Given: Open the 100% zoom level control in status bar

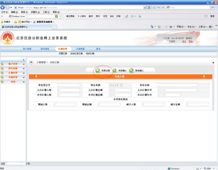Looking at the screenshot, I should (x=209, y=168).
